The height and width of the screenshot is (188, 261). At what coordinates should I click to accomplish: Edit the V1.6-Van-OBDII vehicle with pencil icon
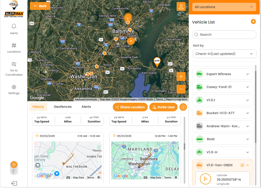pos(242,165)
